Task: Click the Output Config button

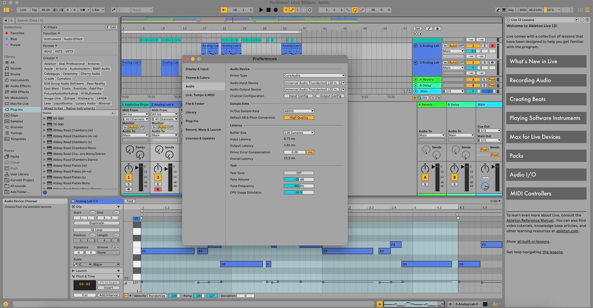Action: [x=330, y=96]
